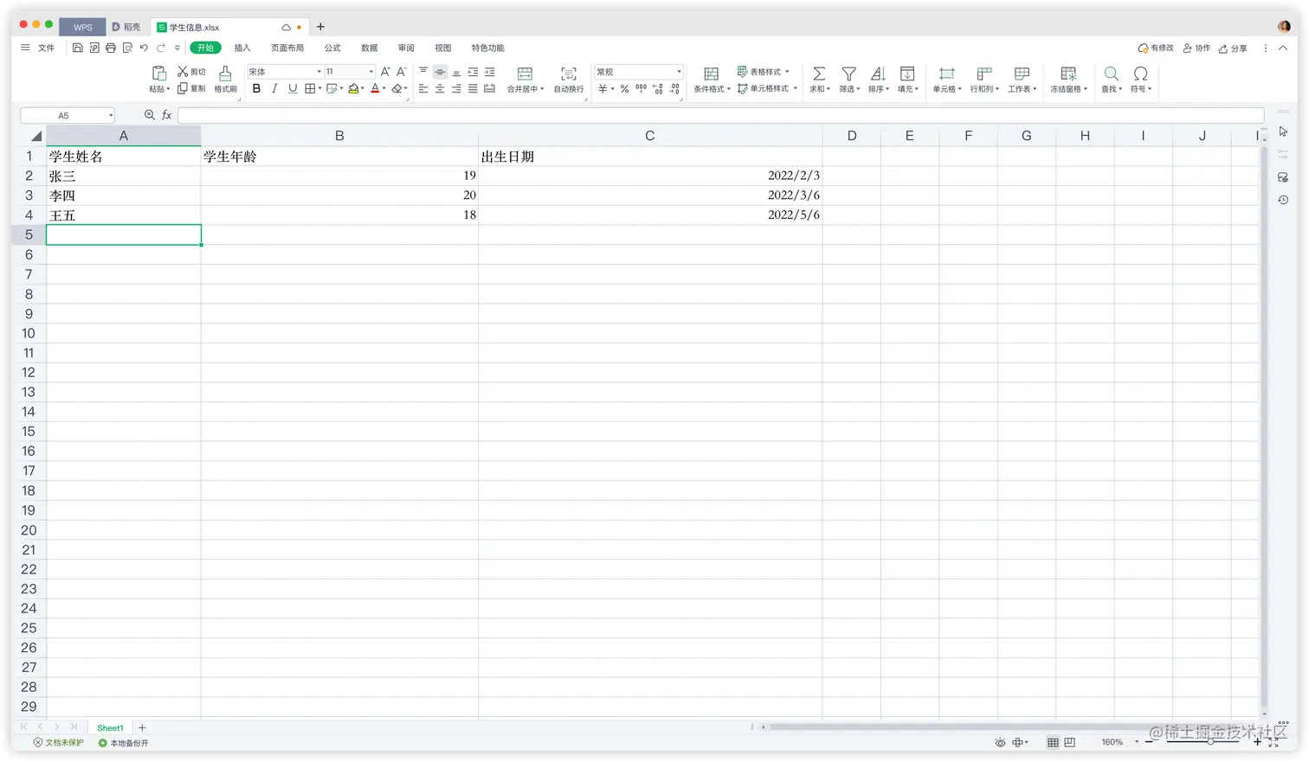Image resolution: width=1309 pixels, height=762 pixels.
Task: Toggle align text right button
Action: [x=456, y=88]
